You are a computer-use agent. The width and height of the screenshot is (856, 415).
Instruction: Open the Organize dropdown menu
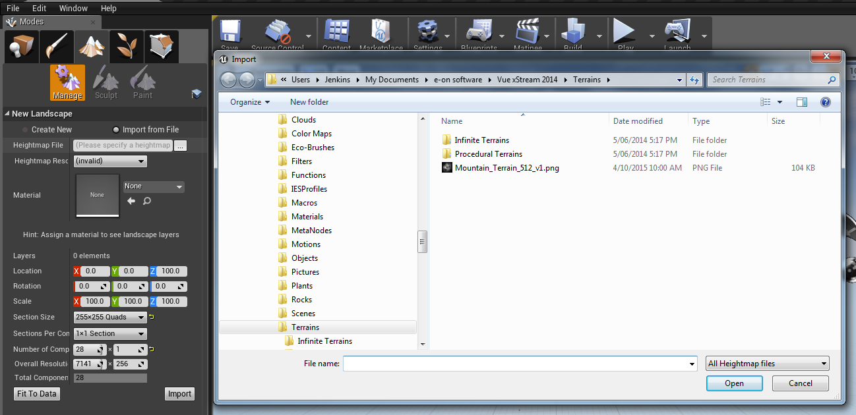pos(250,102)
